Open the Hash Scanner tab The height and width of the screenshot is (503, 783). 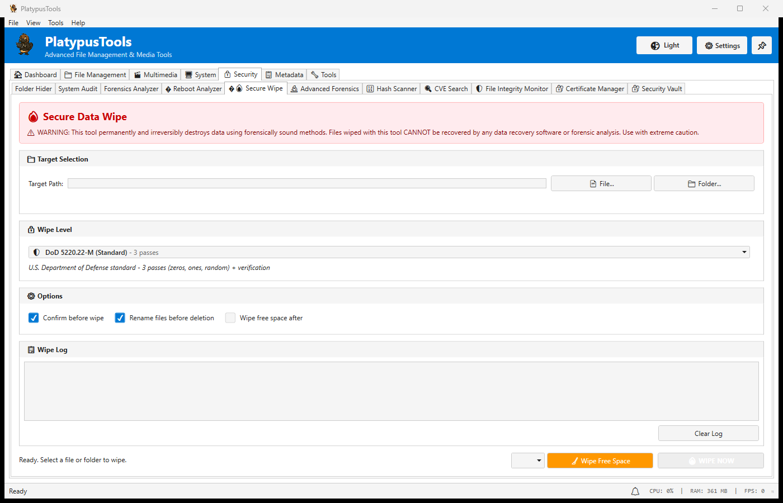(x=391, y=89)
